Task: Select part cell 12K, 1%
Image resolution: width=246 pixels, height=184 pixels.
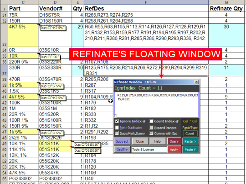Action: (x=23, y=155)
